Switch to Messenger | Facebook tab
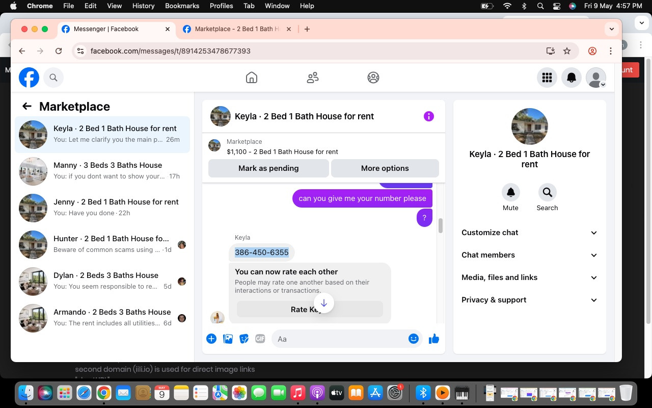This screenshot has height=408, width=652. pos(116,29)
